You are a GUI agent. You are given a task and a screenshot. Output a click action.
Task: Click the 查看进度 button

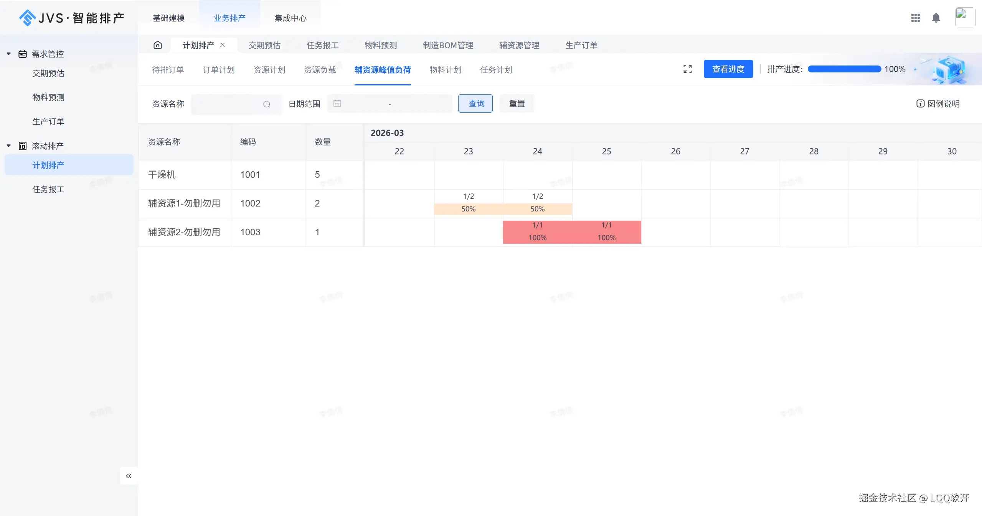(x=728, y=69)
